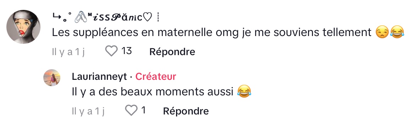Click laughing emoji after 'moments aussi'
This screenshot has height=130, width=411.
click(244, 92)
